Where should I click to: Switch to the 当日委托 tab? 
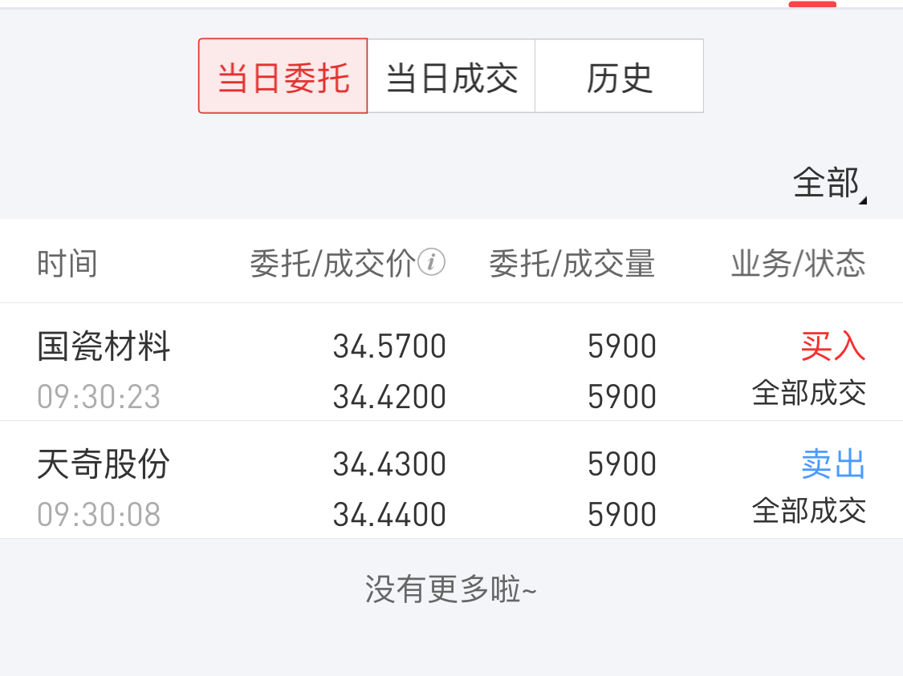click(283, 77)
